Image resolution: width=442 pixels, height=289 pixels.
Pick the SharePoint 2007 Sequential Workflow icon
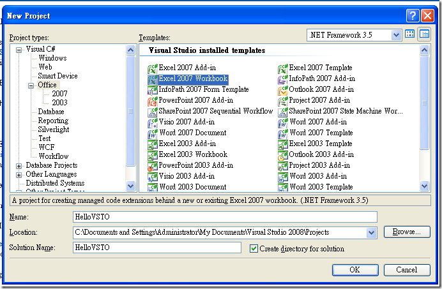coord(153,112)
